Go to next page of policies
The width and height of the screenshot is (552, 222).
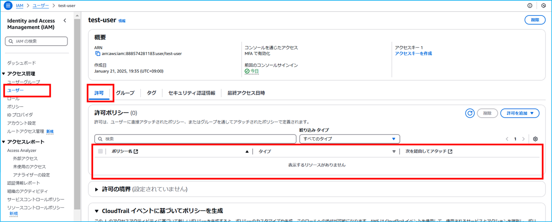[523, 139]
